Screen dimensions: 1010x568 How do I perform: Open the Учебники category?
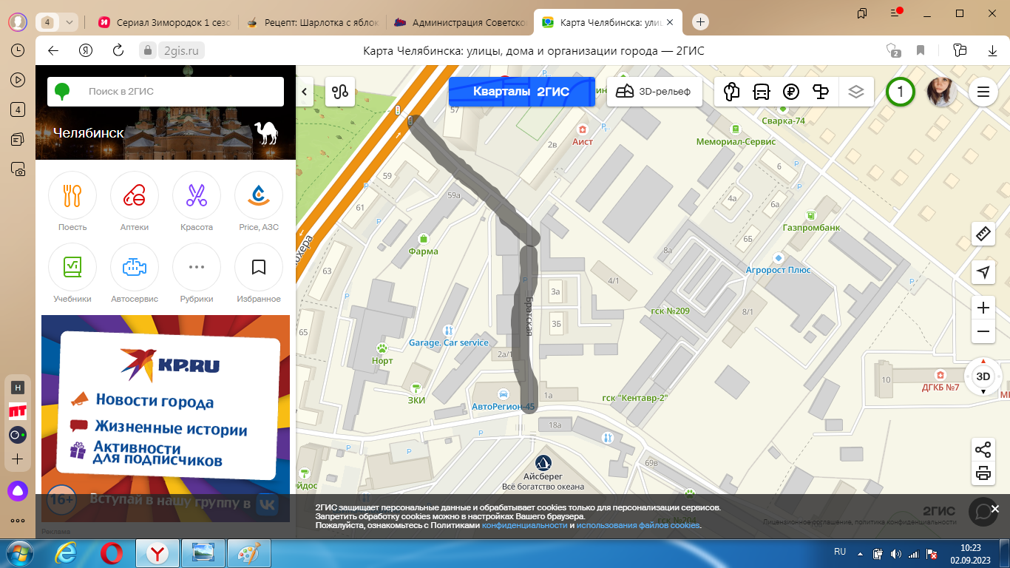[72, 274]
